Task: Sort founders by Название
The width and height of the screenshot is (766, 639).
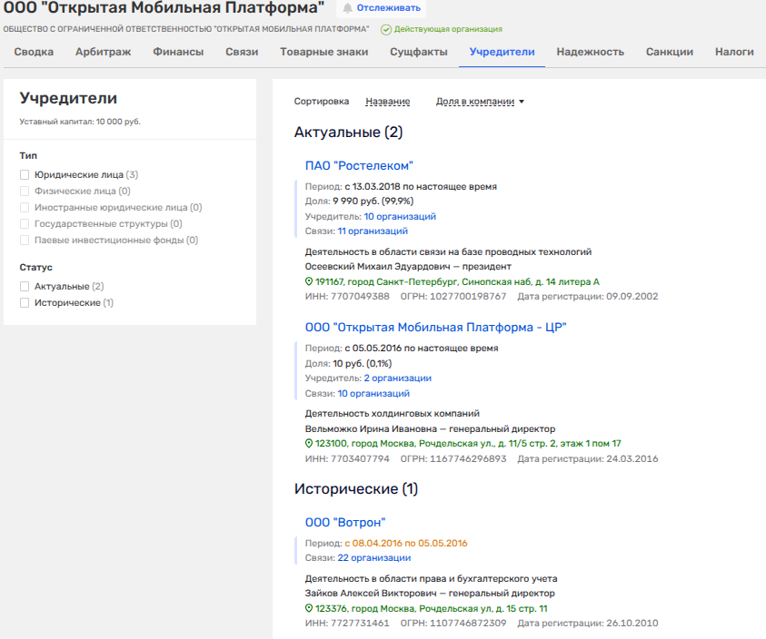Action: tap(387, 102)
